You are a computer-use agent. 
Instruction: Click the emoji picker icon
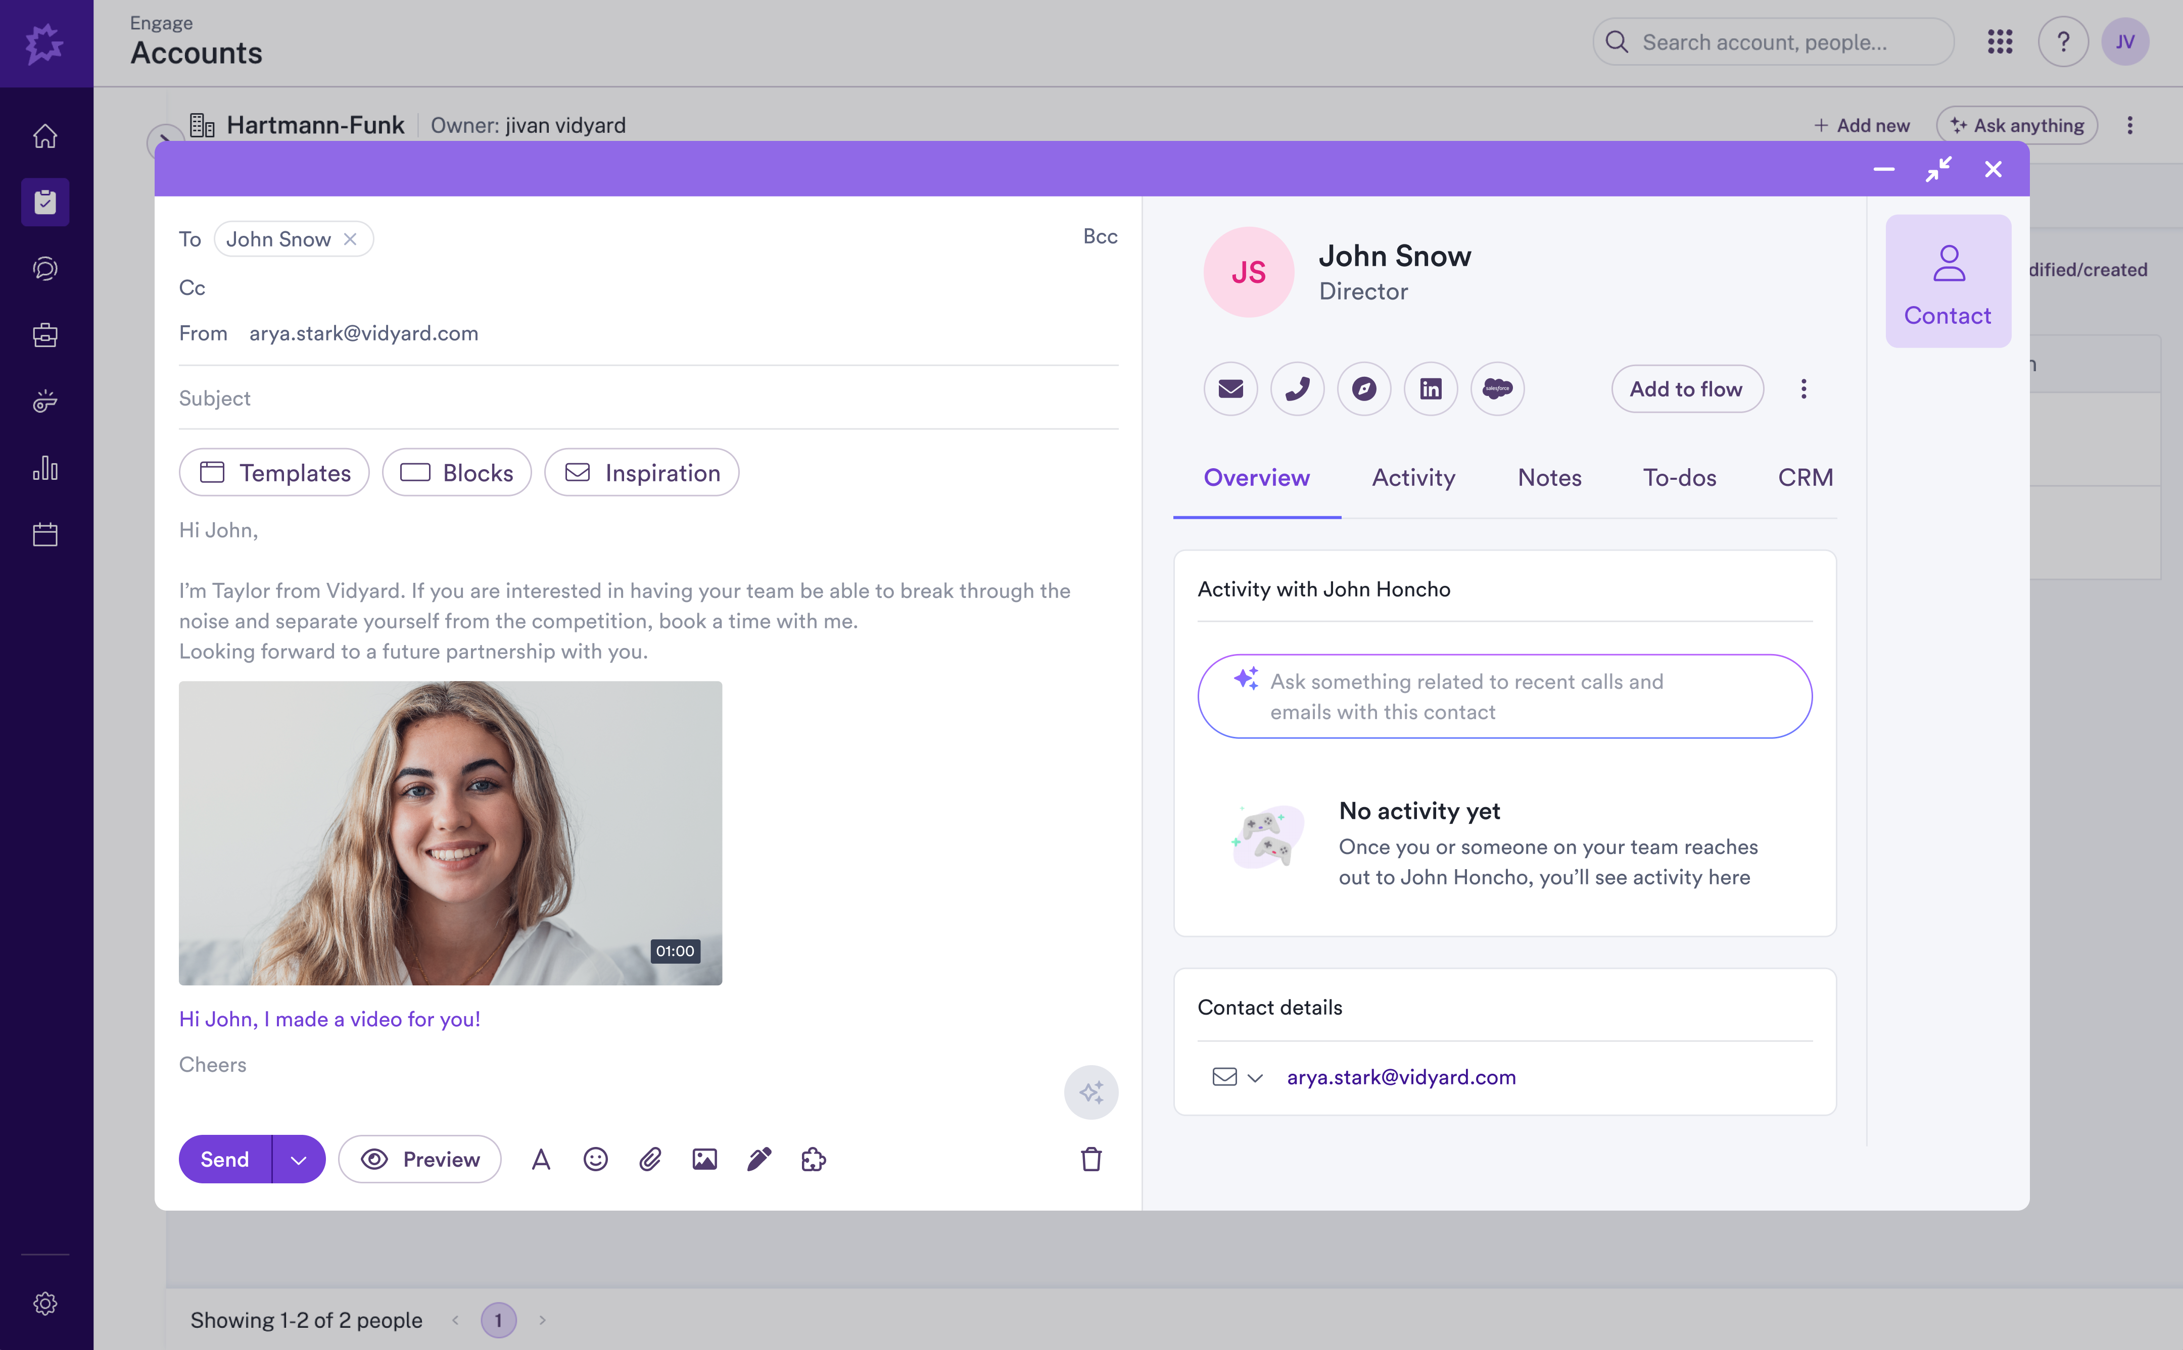[x=595, y=1159]
